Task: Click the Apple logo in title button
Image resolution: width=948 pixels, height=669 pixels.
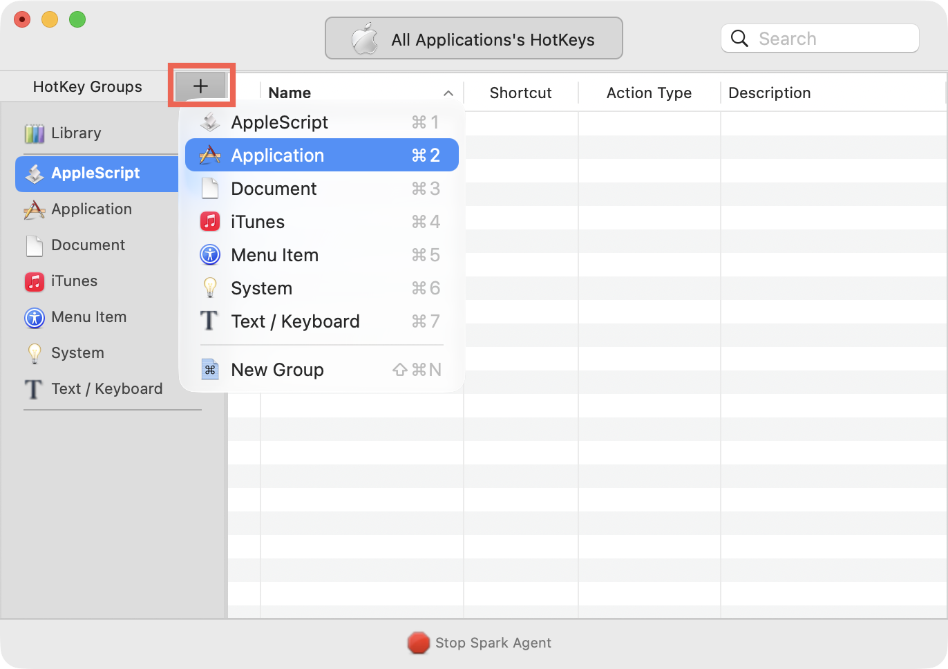Action: click(x=365, y=39)
